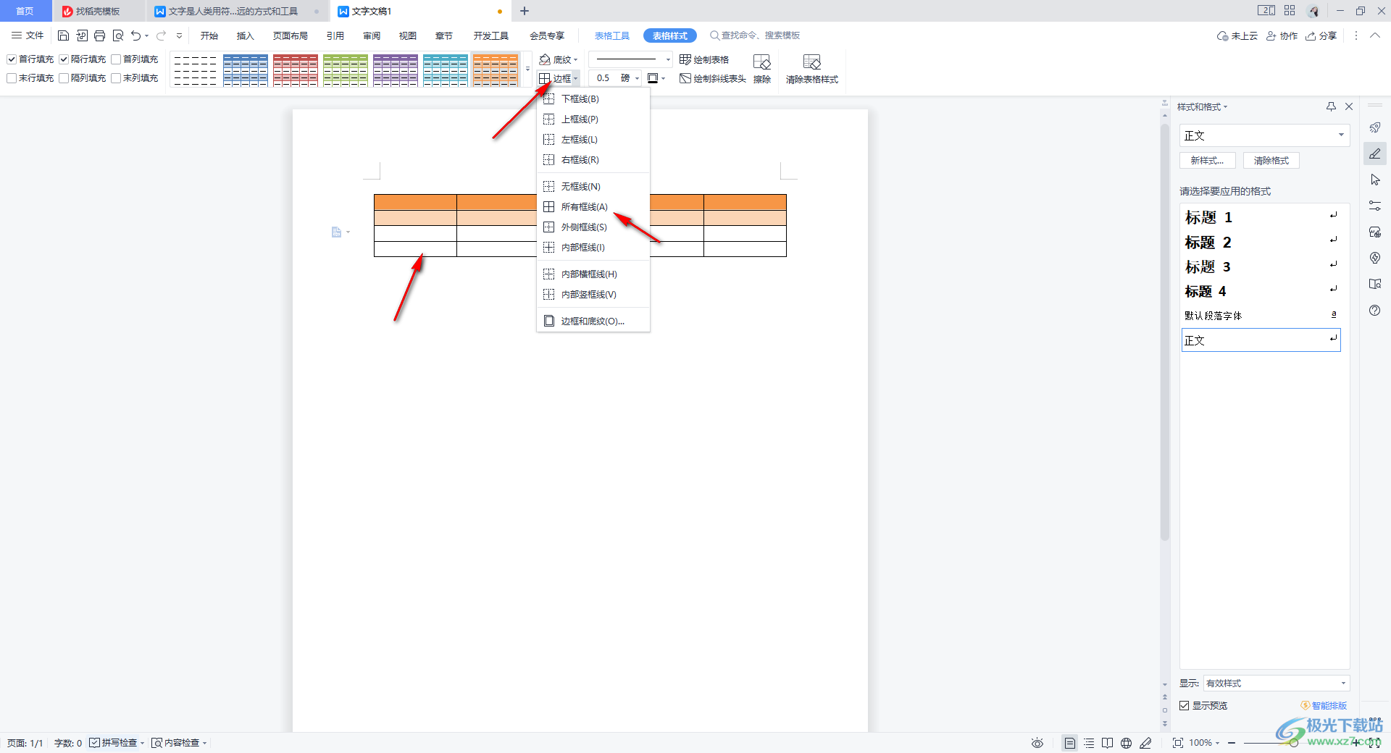Click the smart layout link
The width and height of the screenshot is (1391, 753).
click(x=1324, y=705)
